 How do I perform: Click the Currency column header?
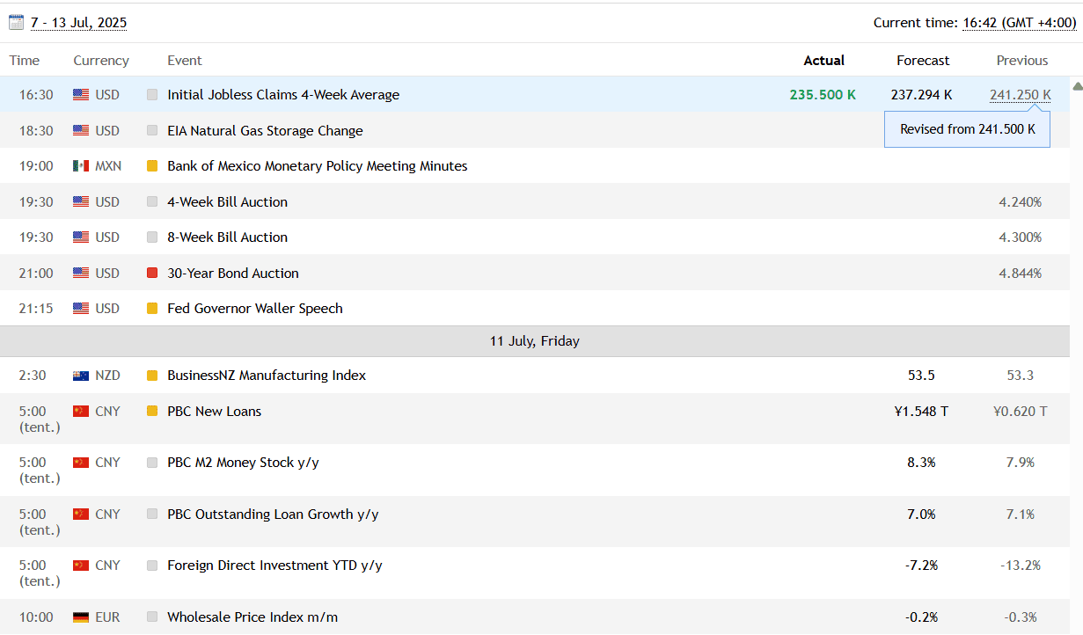click(101, 61)
